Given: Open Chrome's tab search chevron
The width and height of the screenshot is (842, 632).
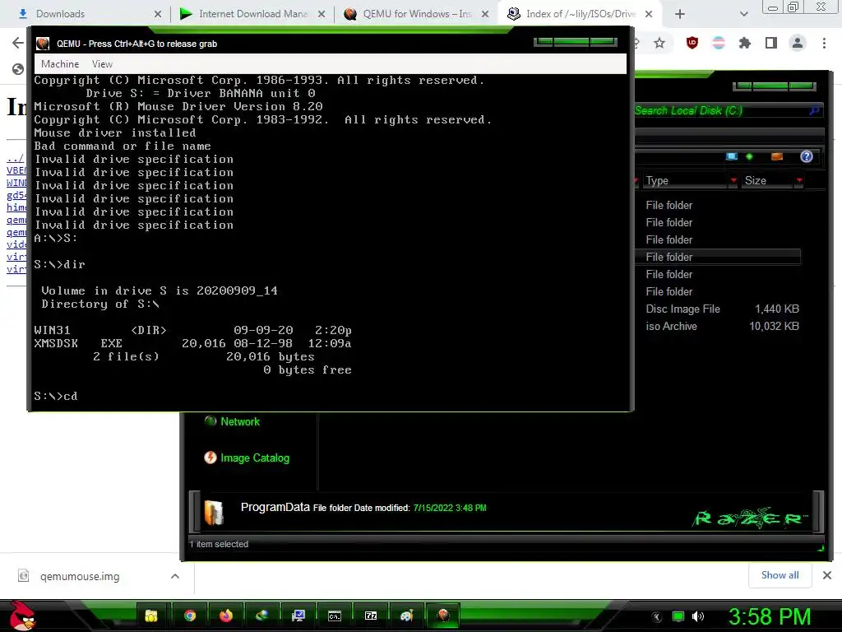Looking at the screenshot, I should [743, 14].
